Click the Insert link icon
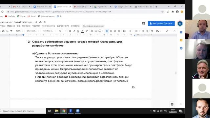The height and width of the screenshot is (118, 210). [x=92, y=31]
